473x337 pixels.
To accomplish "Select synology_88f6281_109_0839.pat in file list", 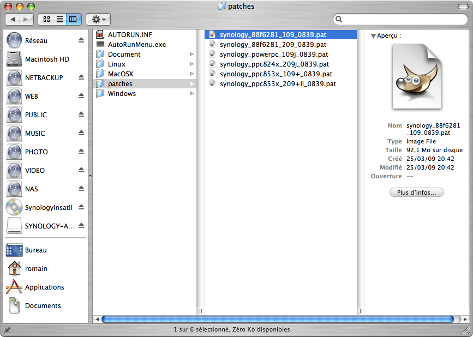I will click(280, 35).
